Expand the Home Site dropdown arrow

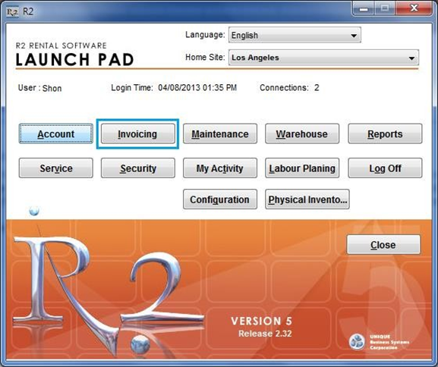click(411, 58)
